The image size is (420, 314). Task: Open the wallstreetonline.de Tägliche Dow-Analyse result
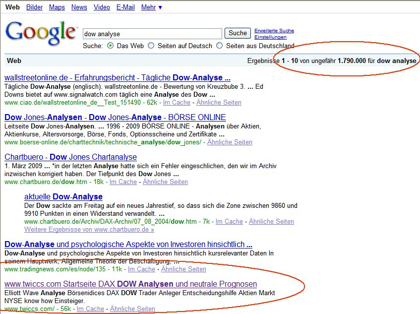(118, 78)
